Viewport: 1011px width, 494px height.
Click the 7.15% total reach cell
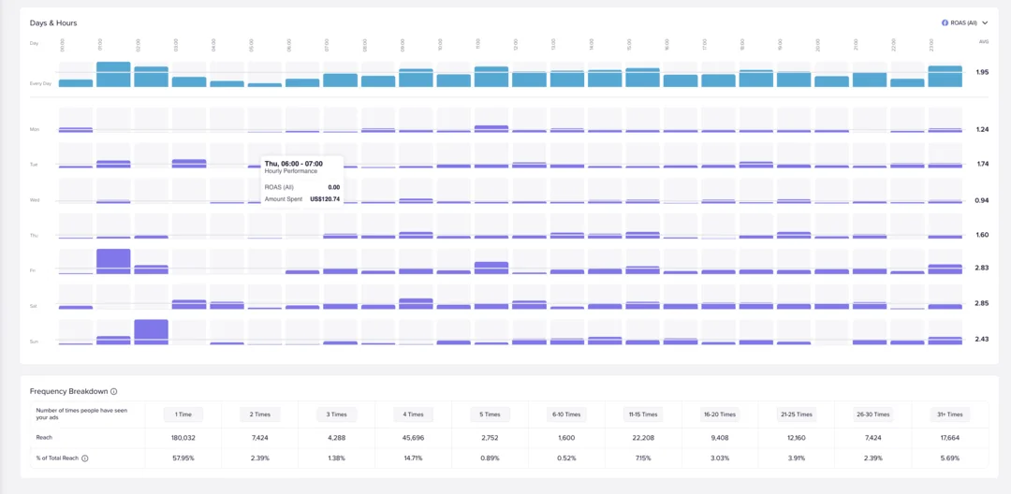point(643,458)
